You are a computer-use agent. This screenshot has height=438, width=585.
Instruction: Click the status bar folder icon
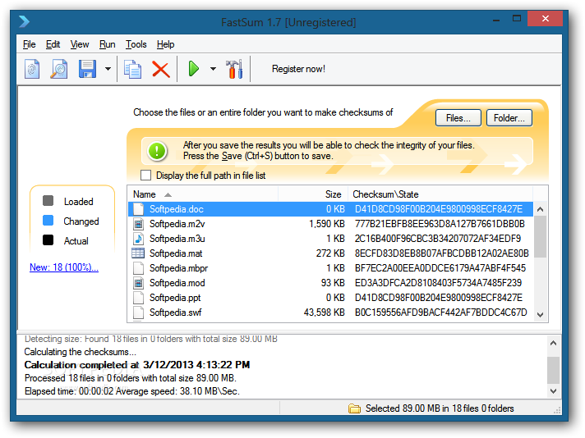(354, 408)
